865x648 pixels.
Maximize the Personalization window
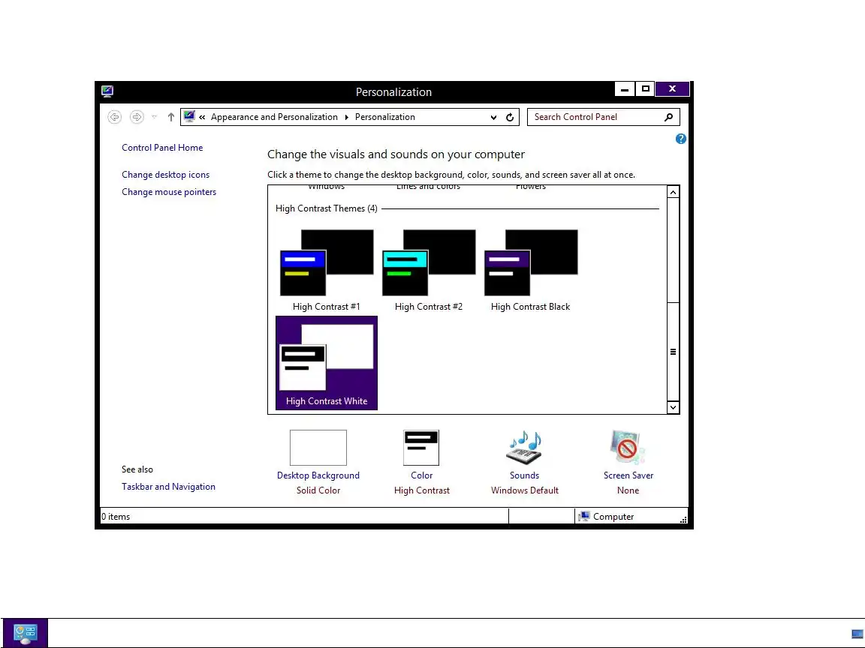tap(646, 88)
